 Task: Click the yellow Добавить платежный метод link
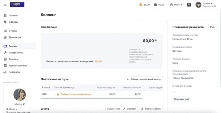(76, 94)
